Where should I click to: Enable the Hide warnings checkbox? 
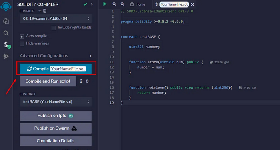click(x=22, y=44)
